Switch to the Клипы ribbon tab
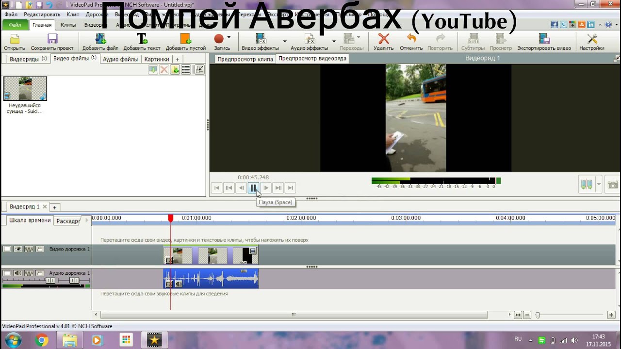 pos(68,25)
